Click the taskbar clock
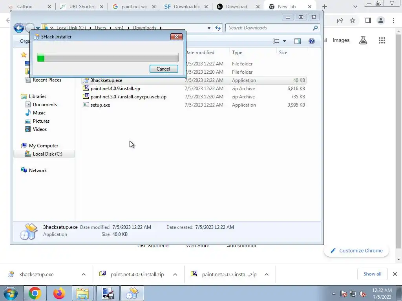The width and height of the screenshot is (402, 301). click(x=382, y=294)
